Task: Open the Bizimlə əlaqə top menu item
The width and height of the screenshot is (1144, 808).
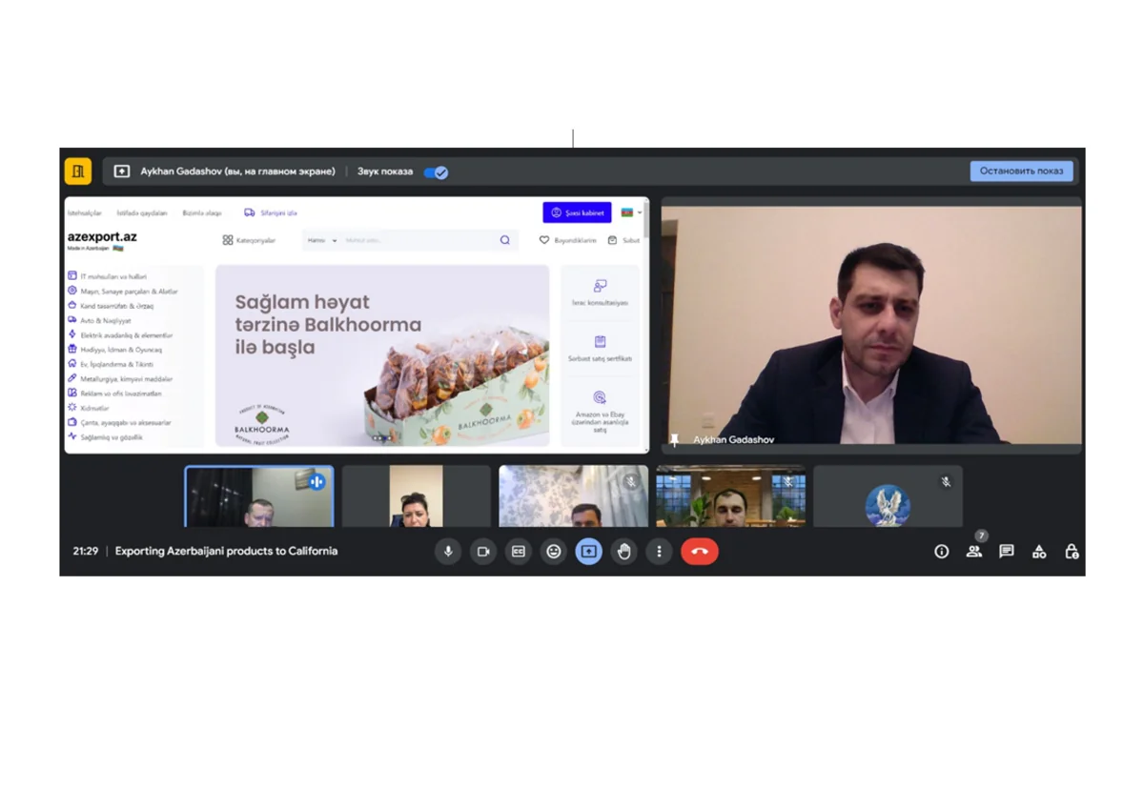Action: tap(202, 212)
